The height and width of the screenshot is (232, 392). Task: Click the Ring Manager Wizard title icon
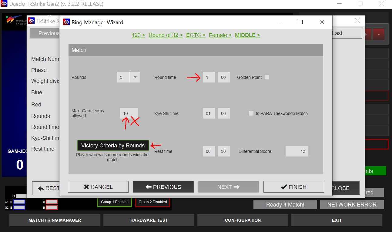coord(66,22)
